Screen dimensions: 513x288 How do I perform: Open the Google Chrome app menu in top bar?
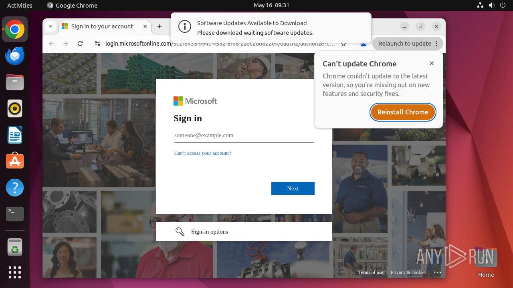(72, 5)
